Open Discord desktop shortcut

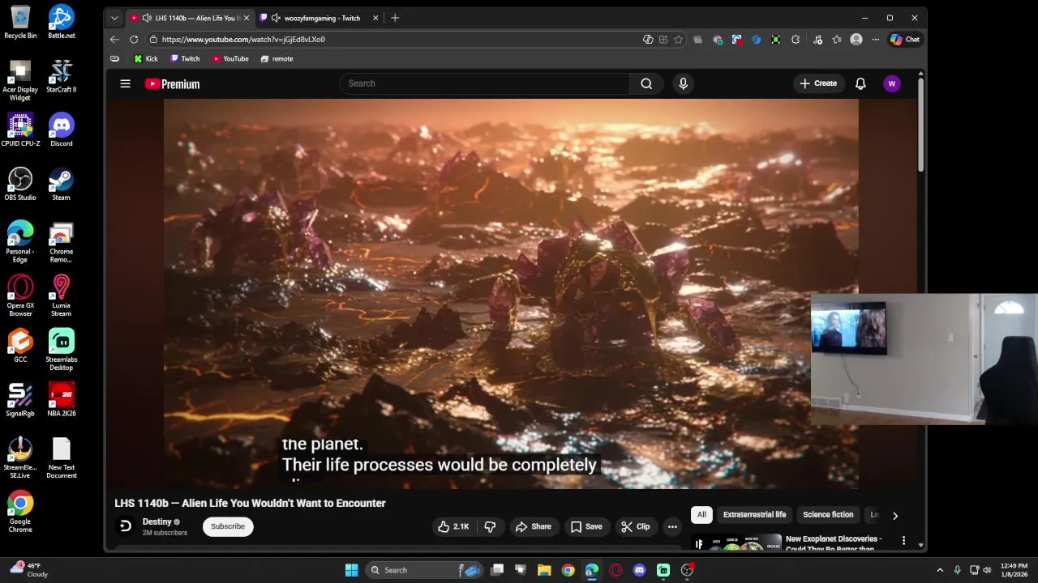click(x=62, y=130)
